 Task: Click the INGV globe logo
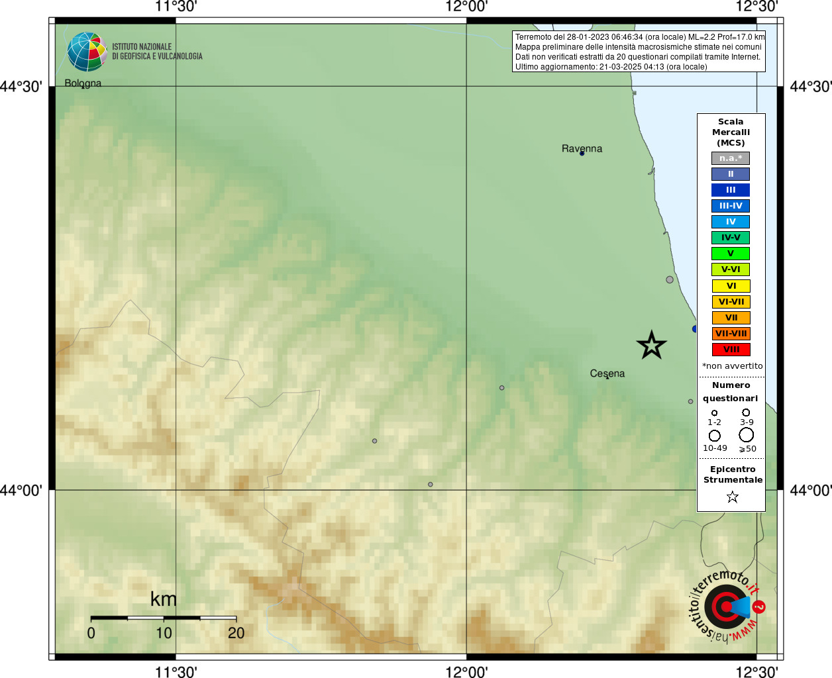(87, 52)
